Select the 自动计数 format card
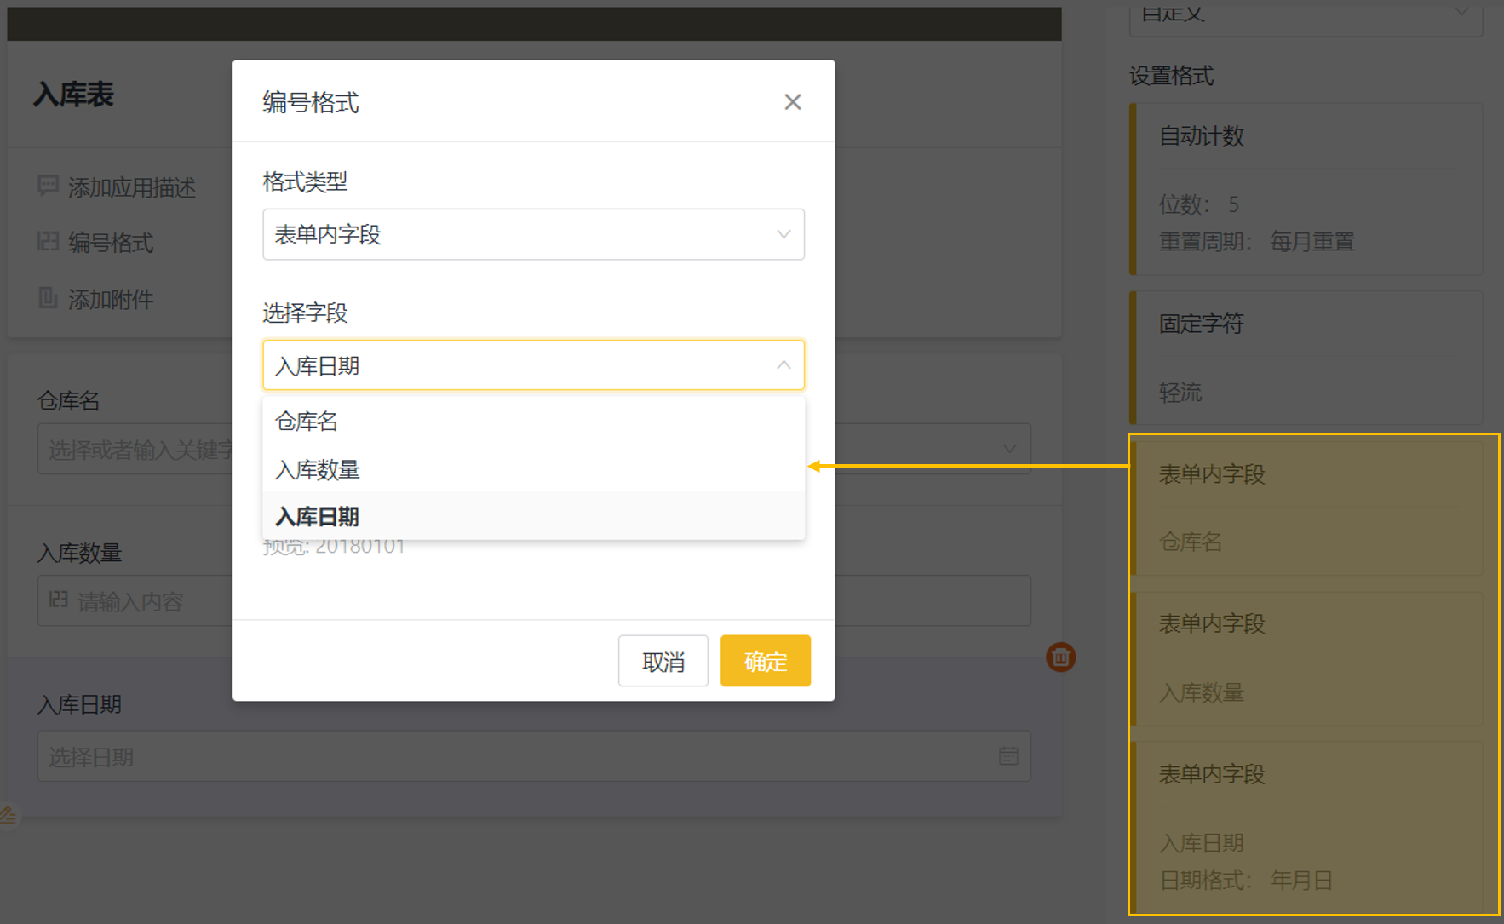1504x924 pixels. (1306, 189)
